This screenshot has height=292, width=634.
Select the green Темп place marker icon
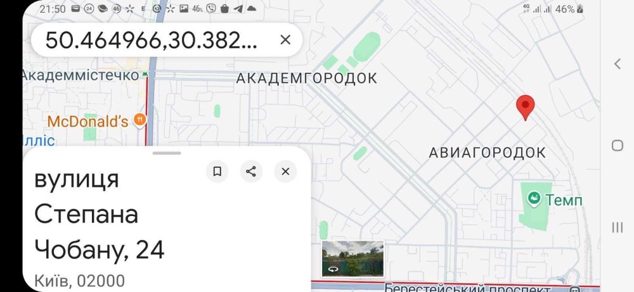[x=534, y=200]
